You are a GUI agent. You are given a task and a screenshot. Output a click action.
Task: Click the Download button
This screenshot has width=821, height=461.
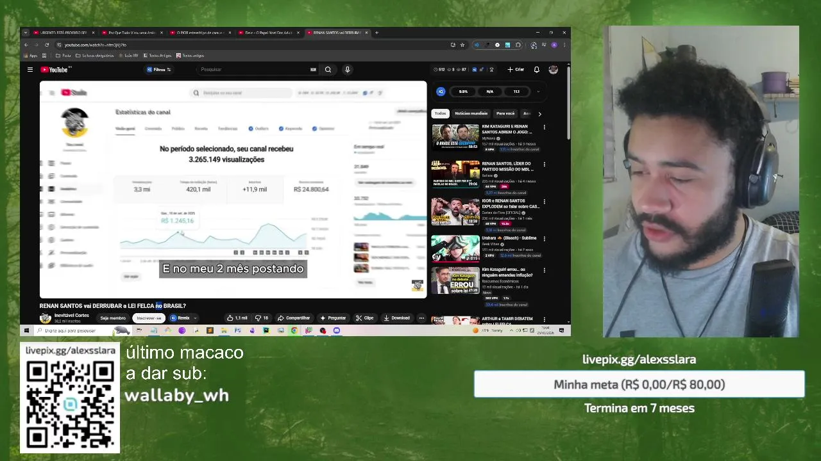tap(396, 318)
